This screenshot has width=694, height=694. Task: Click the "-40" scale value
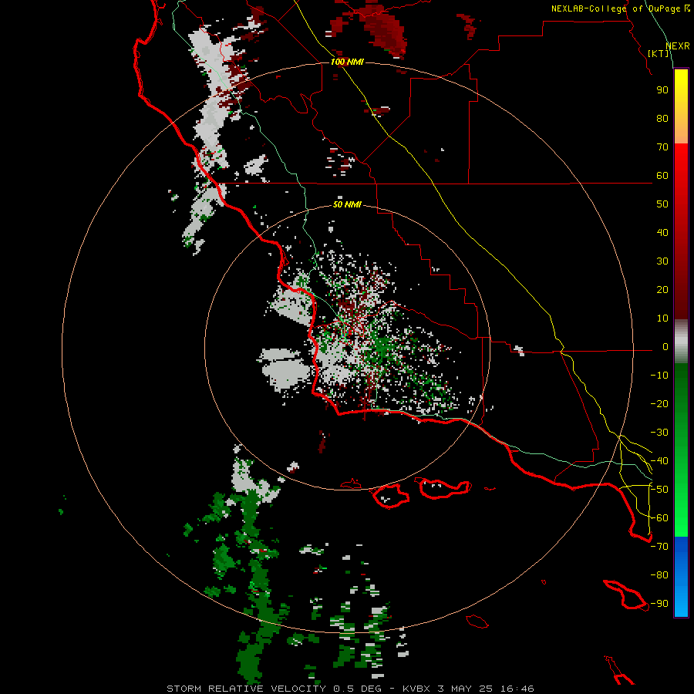[x=659, y=461]
